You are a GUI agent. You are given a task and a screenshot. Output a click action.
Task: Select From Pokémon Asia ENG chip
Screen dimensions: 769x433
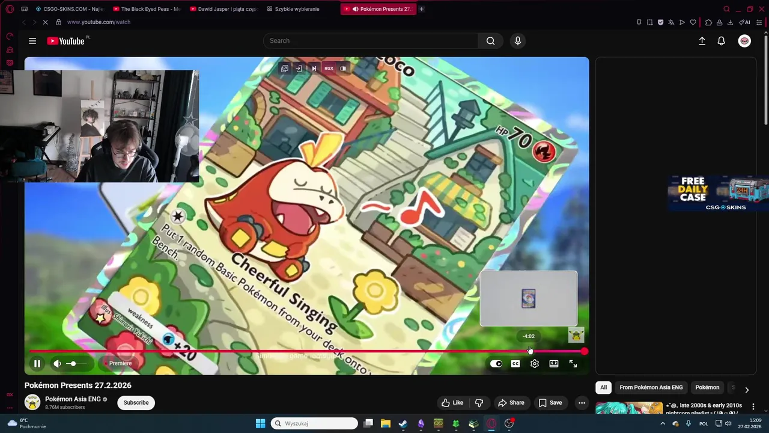[x=651, y=387]
